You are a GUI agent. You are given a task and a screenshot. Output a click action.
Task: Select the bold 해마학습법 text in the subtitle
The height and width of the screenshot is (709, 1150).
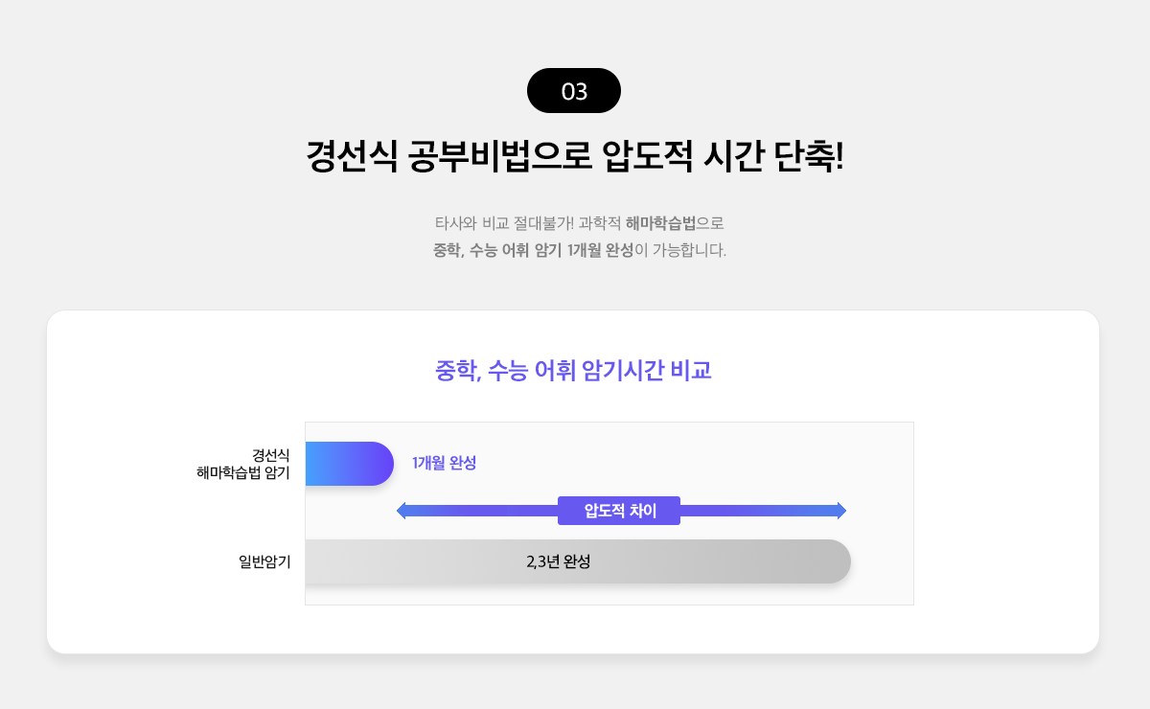660,223
